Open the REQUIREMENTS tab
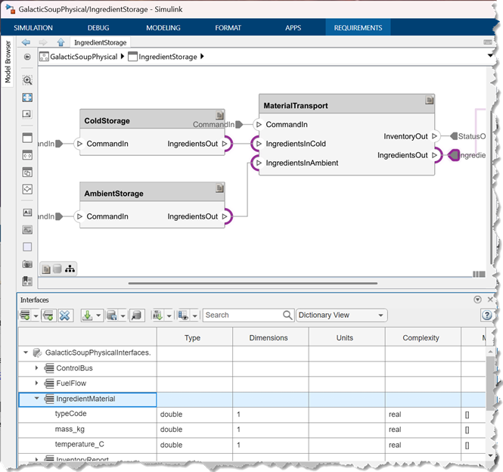Viewport: 503px width, 472px height. click(358, 28)
